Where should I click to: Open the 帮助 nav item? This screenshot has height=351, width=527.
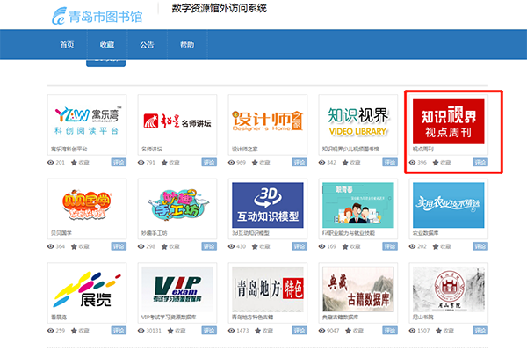tap(187, 44)
